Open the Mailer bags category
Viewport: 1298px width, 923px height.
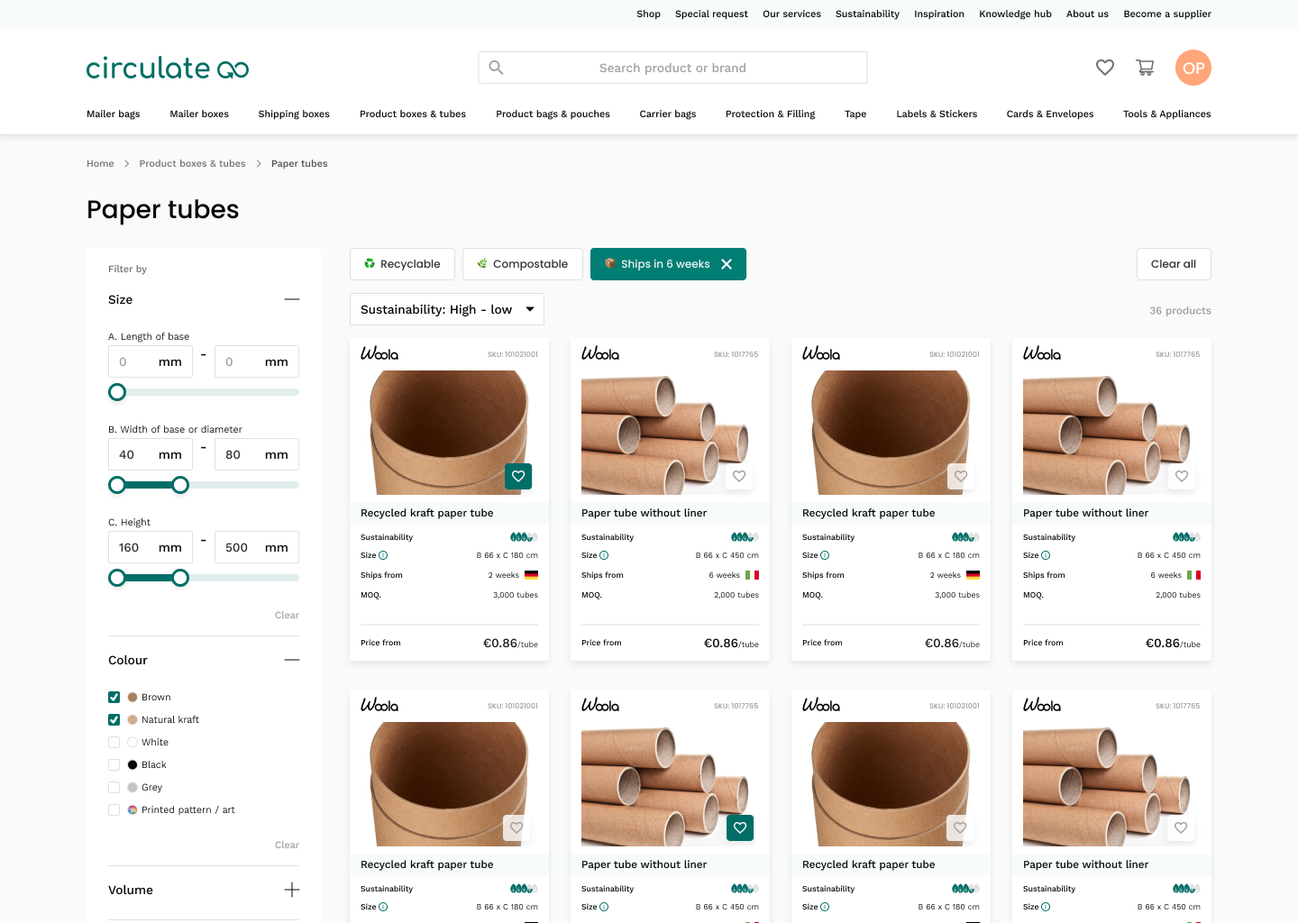tap(114, 114)
